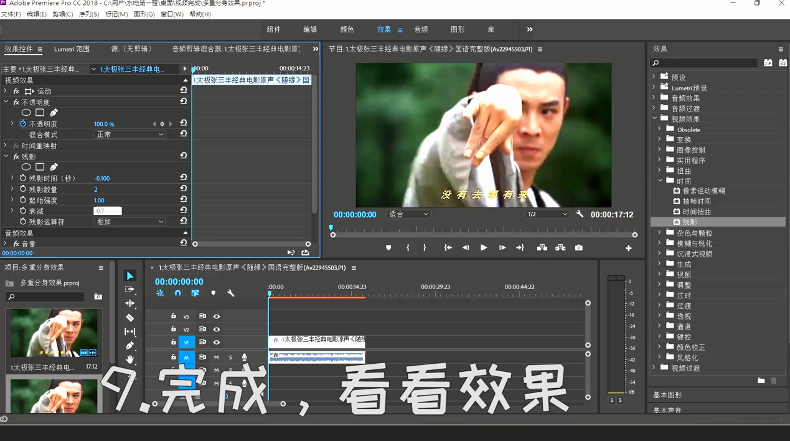Reset the Motion effect
The width and height of the screenshot is (790, 441).
tap(184, 90)
